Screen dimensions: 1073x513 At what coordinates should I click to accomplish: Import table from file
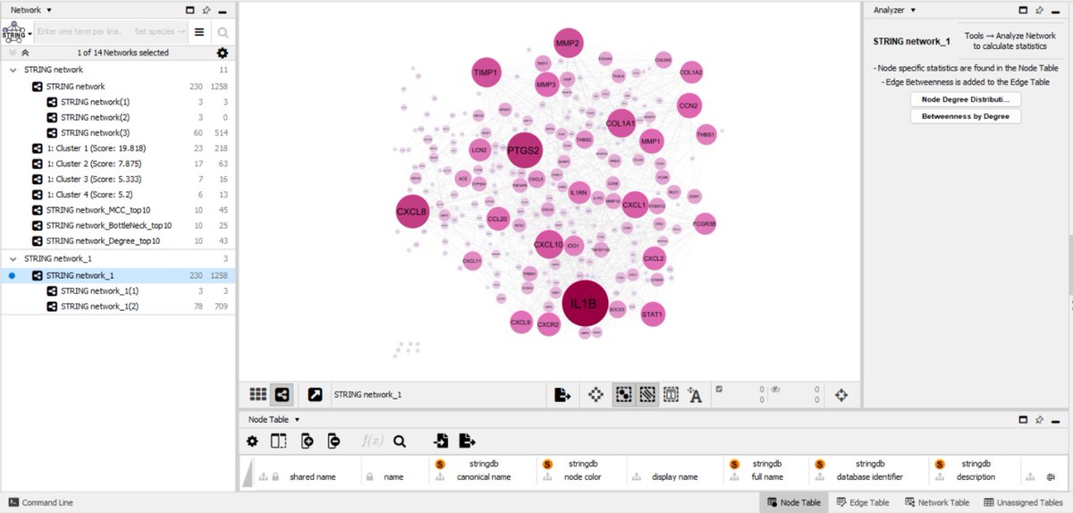(441, 441)
